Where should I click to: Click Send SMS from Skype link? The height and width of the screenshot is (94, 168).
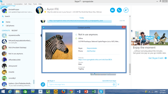pos(109,81)
